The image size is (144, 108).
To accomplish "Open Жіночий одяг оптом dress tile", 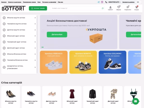I will (x=72, y=97).
